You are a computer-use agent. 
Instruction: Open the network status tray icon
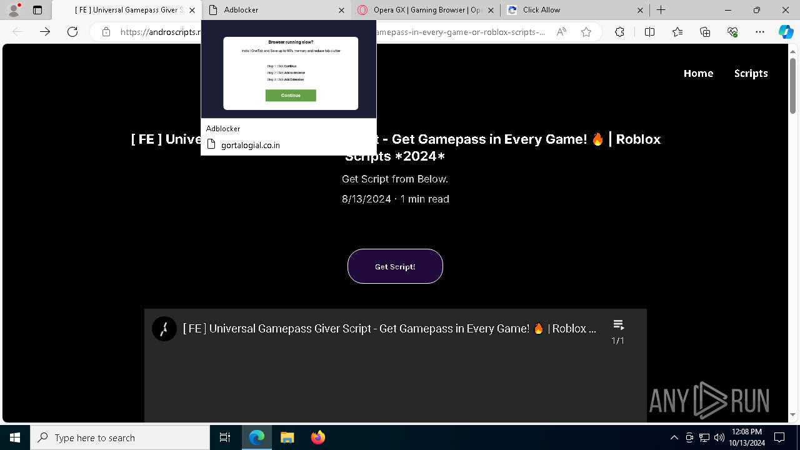point(704,437)
